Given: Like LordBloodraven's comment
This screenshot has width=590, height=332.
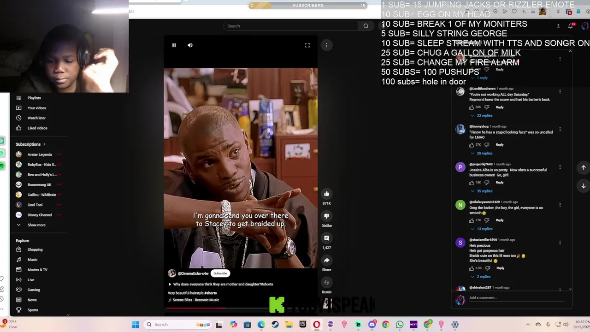Looking at the screenshot, I should (x=472, y=107).
